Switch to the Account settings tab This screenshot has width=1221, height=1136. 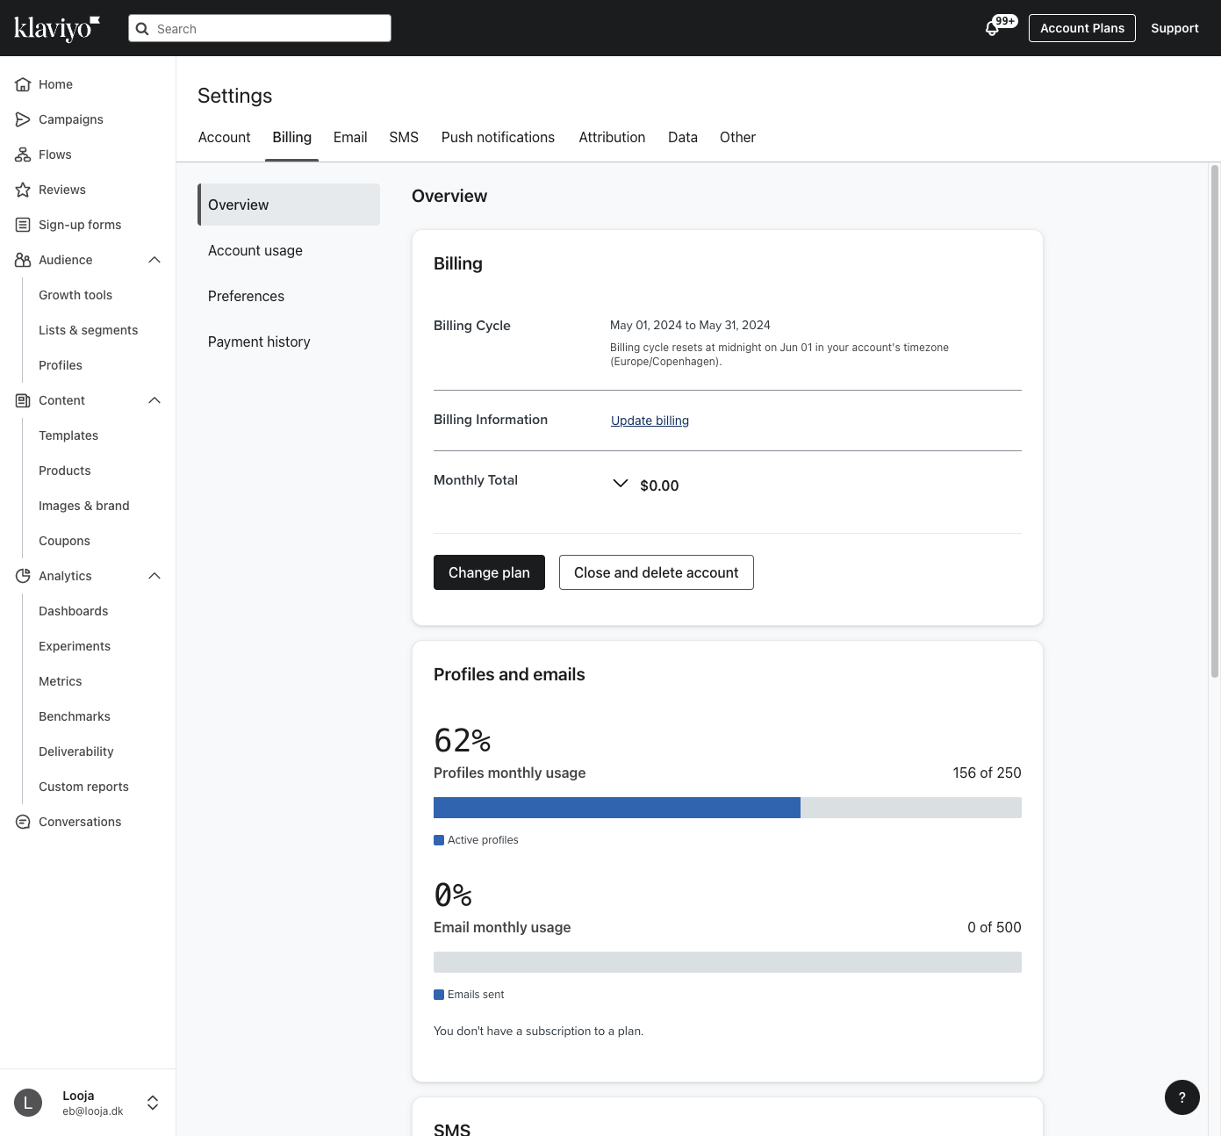224,137
